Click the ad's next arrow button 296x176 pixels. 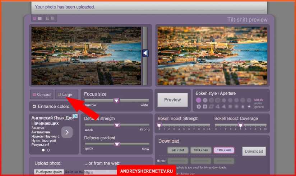(x=67, y=132)
